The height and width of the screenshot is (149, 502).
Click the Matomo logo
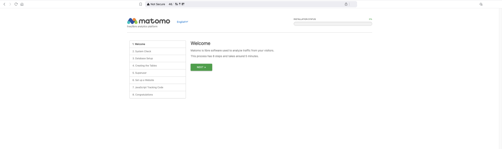[148, 21]
